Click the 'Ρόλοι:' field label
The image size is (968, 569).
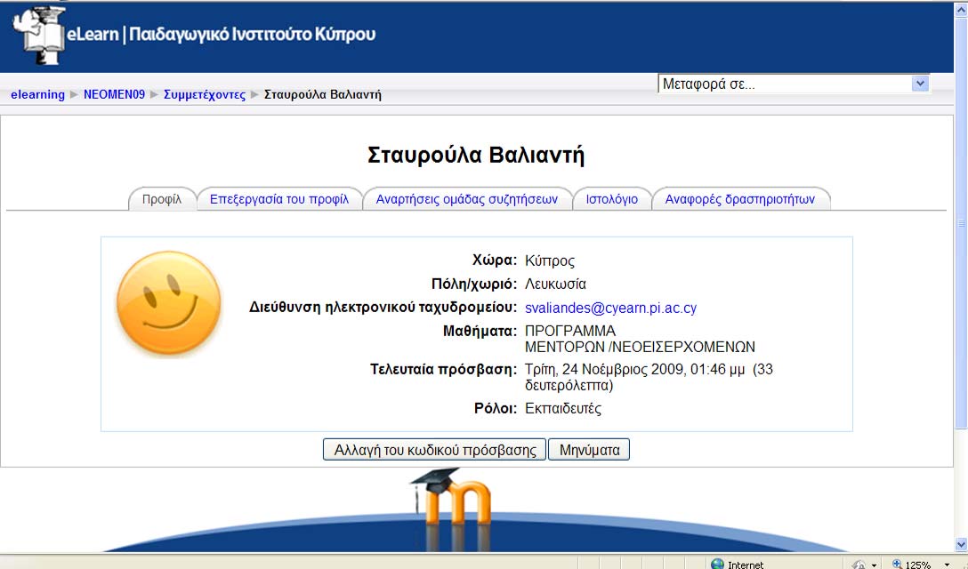coord(495,408)
